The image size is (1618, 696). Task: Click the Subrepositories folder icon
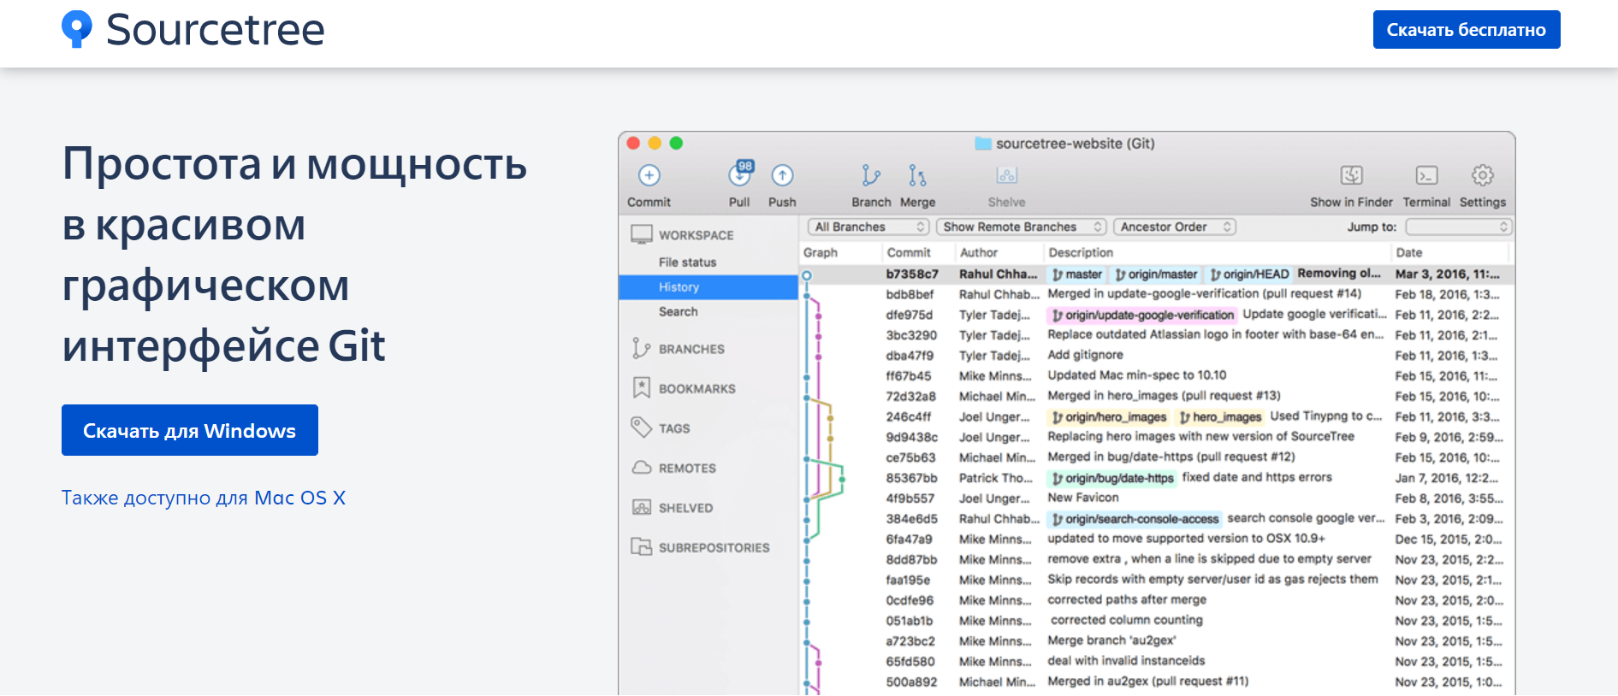[642, 546]
